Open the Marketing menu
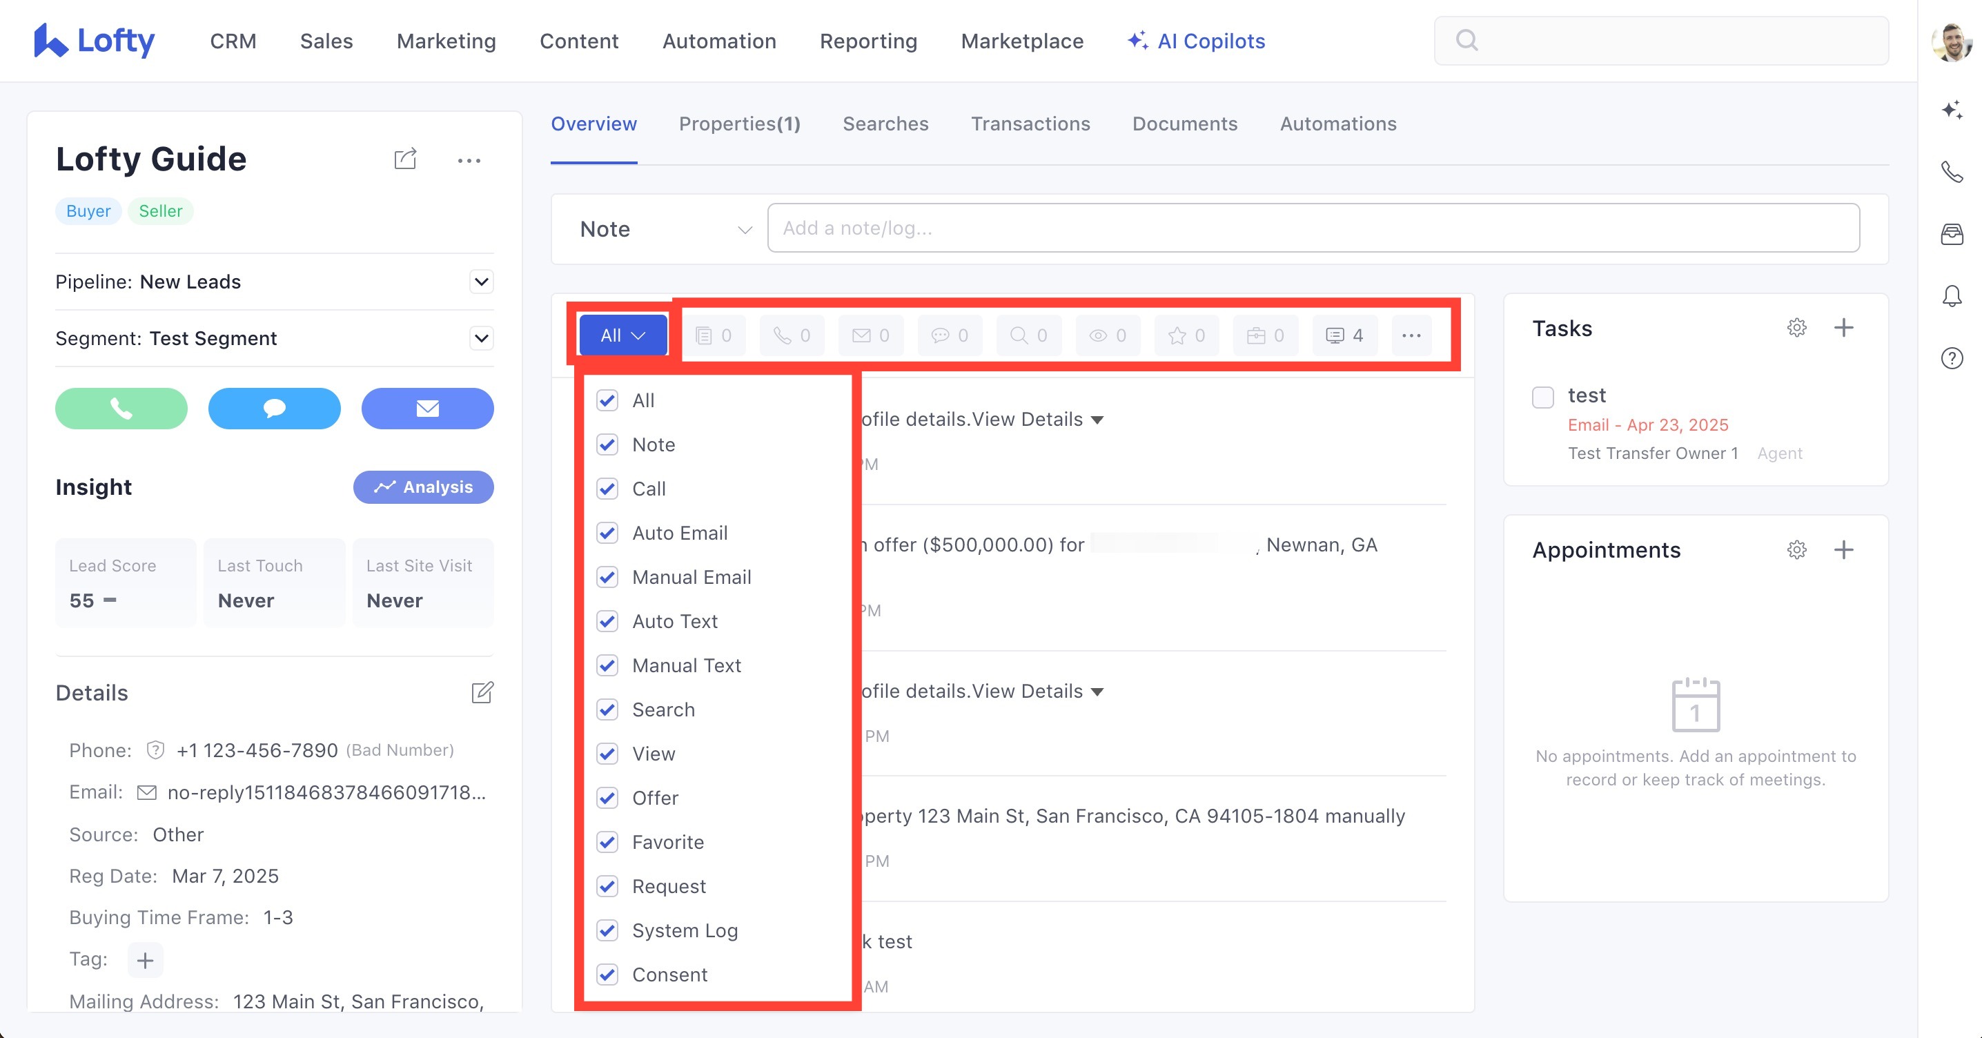This screenshot has height=1038, width=1982. (446, 41)
